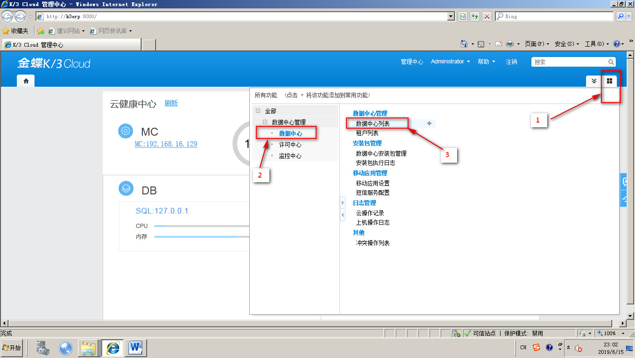The height and width of the screenshot is (358, 635).
Task: Open Windows Explorer folder icon on taskbar
Action: click(x=88, y=348)
